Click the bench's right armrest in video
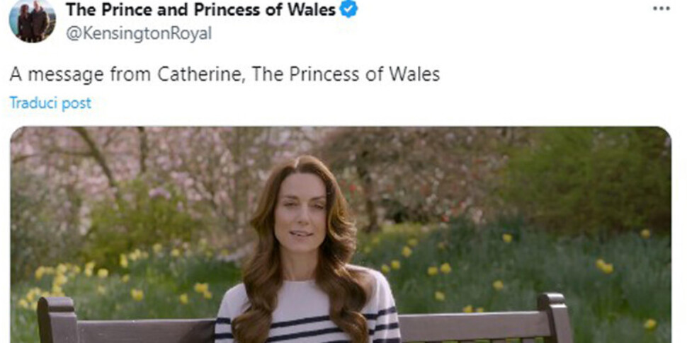The height and width of the screenshot is (343, 687). pos(555,318)
